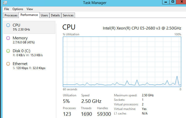Switch to the Users tab
Screen dimensions: 186x118
(44, 15)
